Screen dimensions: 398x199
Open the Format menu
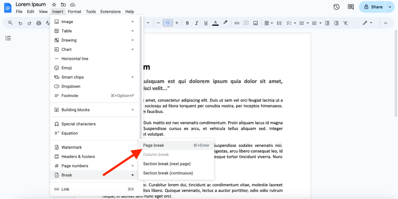74,11
